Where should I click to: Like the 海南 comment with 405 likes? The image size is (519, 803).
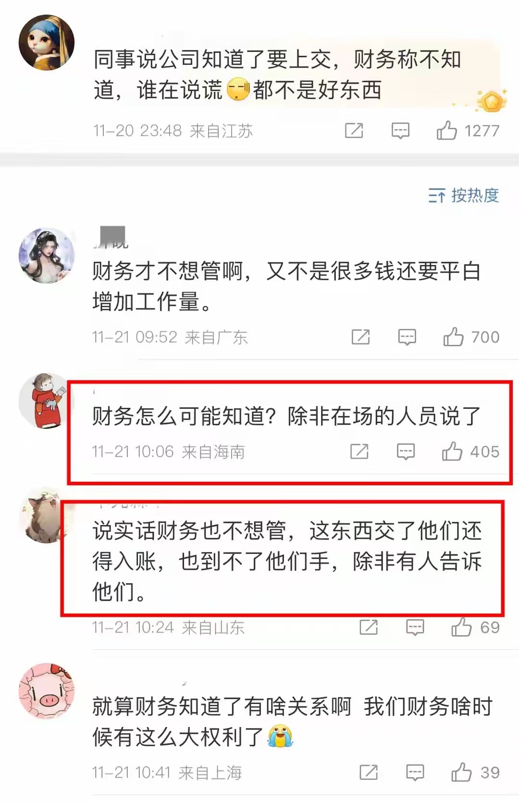coord(452,452)
